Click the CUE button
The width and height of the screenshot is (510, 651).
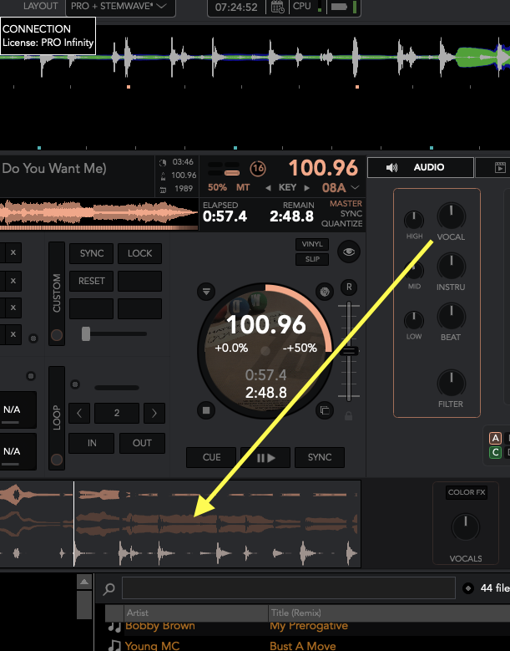212,457
